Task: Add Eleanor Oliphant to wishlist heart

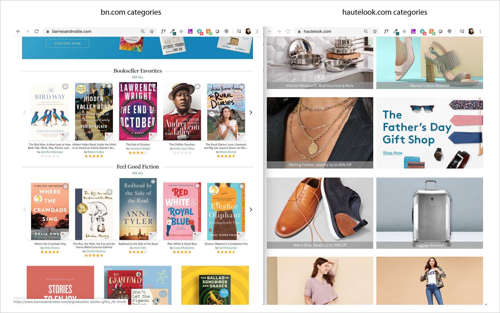Action: point(242,186)
